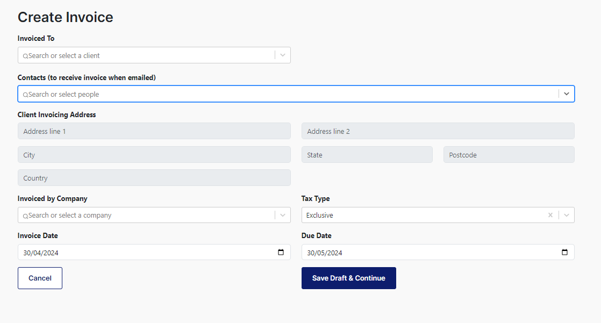Click Save Draft & Continue
The width and height of the screenshot is (601, 323).
tap(348, 278)
